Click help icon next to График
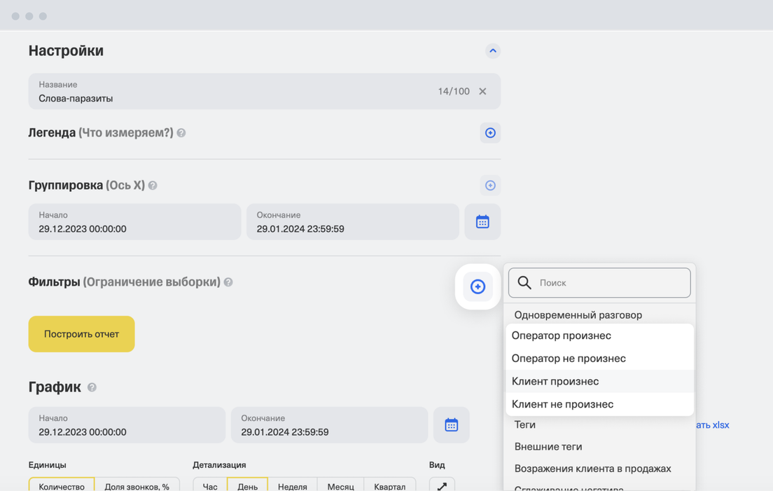Screen dimensions: 773x491 [x=92, y=387]
